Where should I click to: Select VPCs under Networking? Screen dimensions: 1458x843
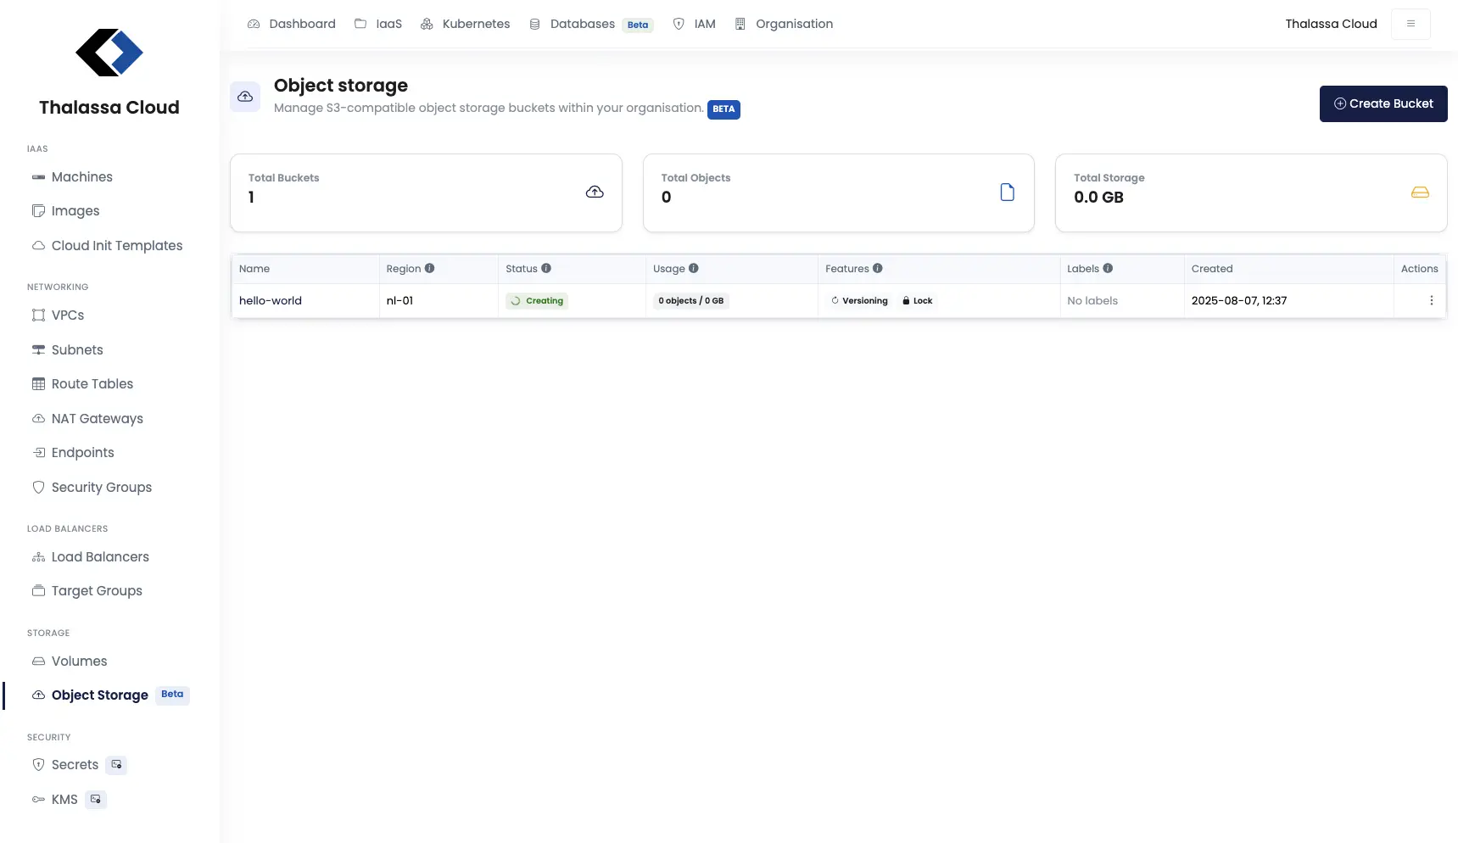coord(67,315)
